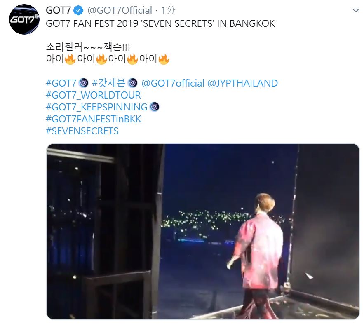The width and height of the screenshot is (364, 326).
Task: Click the first fire emoji
Action: click(x=70, y=59)
